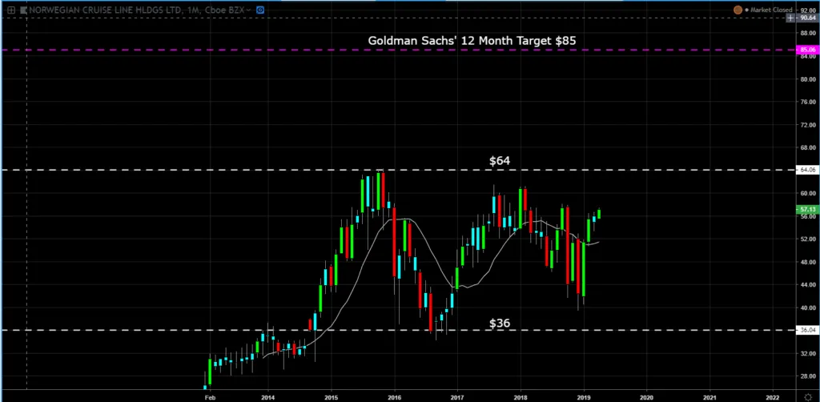This screenshot has width=820, height=402.
Task: Click the 40.00 price scale value
Action: tap(809, 308)
